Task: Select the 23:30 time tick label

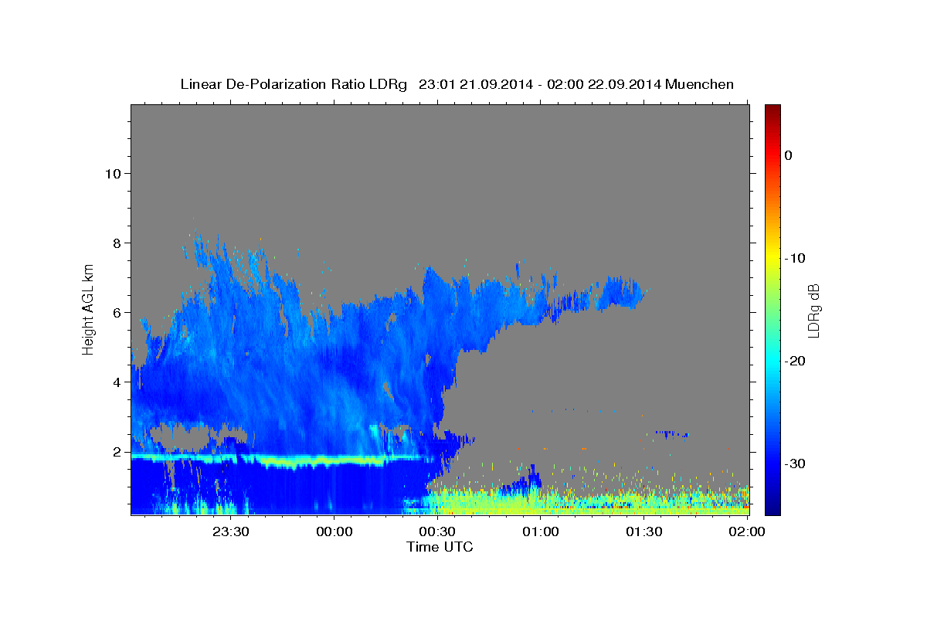Action: [x=231, y=531]
